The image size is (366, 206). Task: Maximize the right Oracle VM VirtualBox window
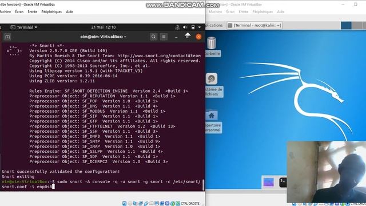point(356,4)
